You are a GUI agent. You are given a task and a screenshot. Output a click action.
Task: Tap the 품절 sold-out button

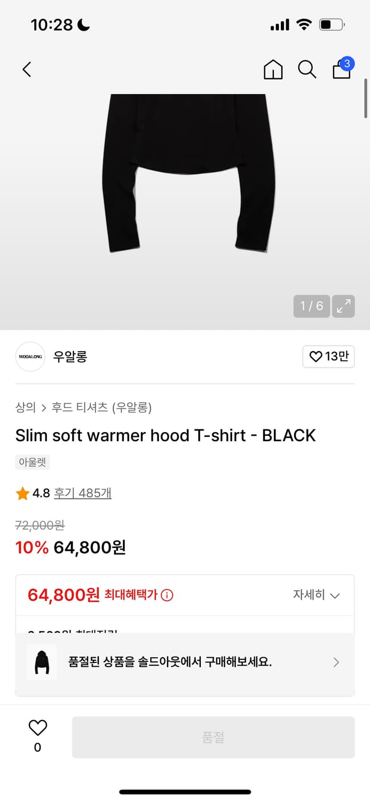pos(213,737)
